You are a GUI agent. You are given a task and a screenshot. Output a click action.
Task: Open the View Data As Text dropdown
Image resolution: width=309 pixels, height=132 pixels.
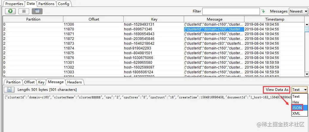(299, 90)
